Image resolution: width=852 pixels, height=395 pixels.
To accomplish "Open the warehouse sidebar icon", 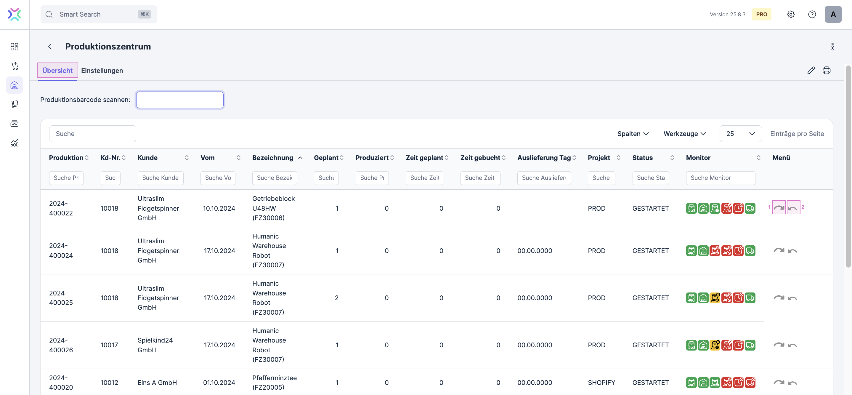I will [14, 85].
